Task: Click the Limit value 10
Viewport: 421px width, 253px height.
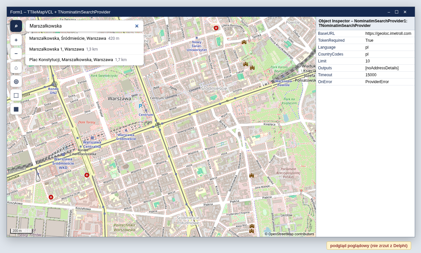Action: pyautogui.click(x=368, y=61)
